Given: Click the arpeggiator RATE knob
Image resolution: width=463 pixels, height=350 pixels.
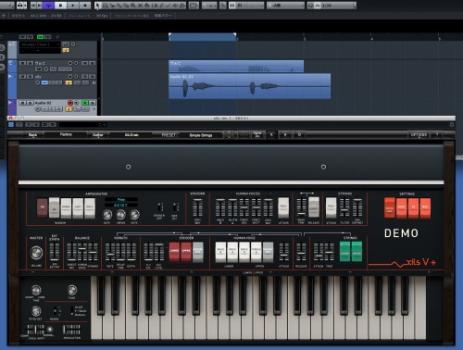Looking at the screenshot, I should [134, 214].
